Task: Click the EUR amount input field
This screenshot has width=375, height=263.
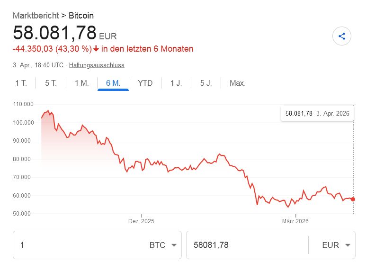Action: [246, 245]
